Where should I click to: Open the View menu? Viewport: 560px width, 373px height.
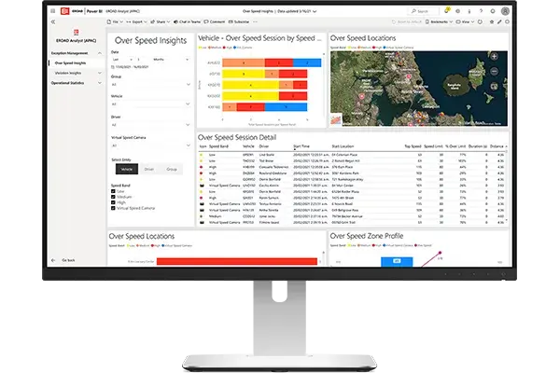click(465, 21)
